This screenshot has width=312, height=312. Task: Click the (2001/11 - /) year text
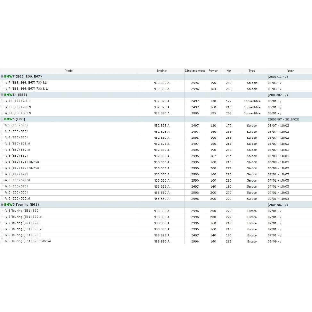pyautogui.click(x=278, y=77)
